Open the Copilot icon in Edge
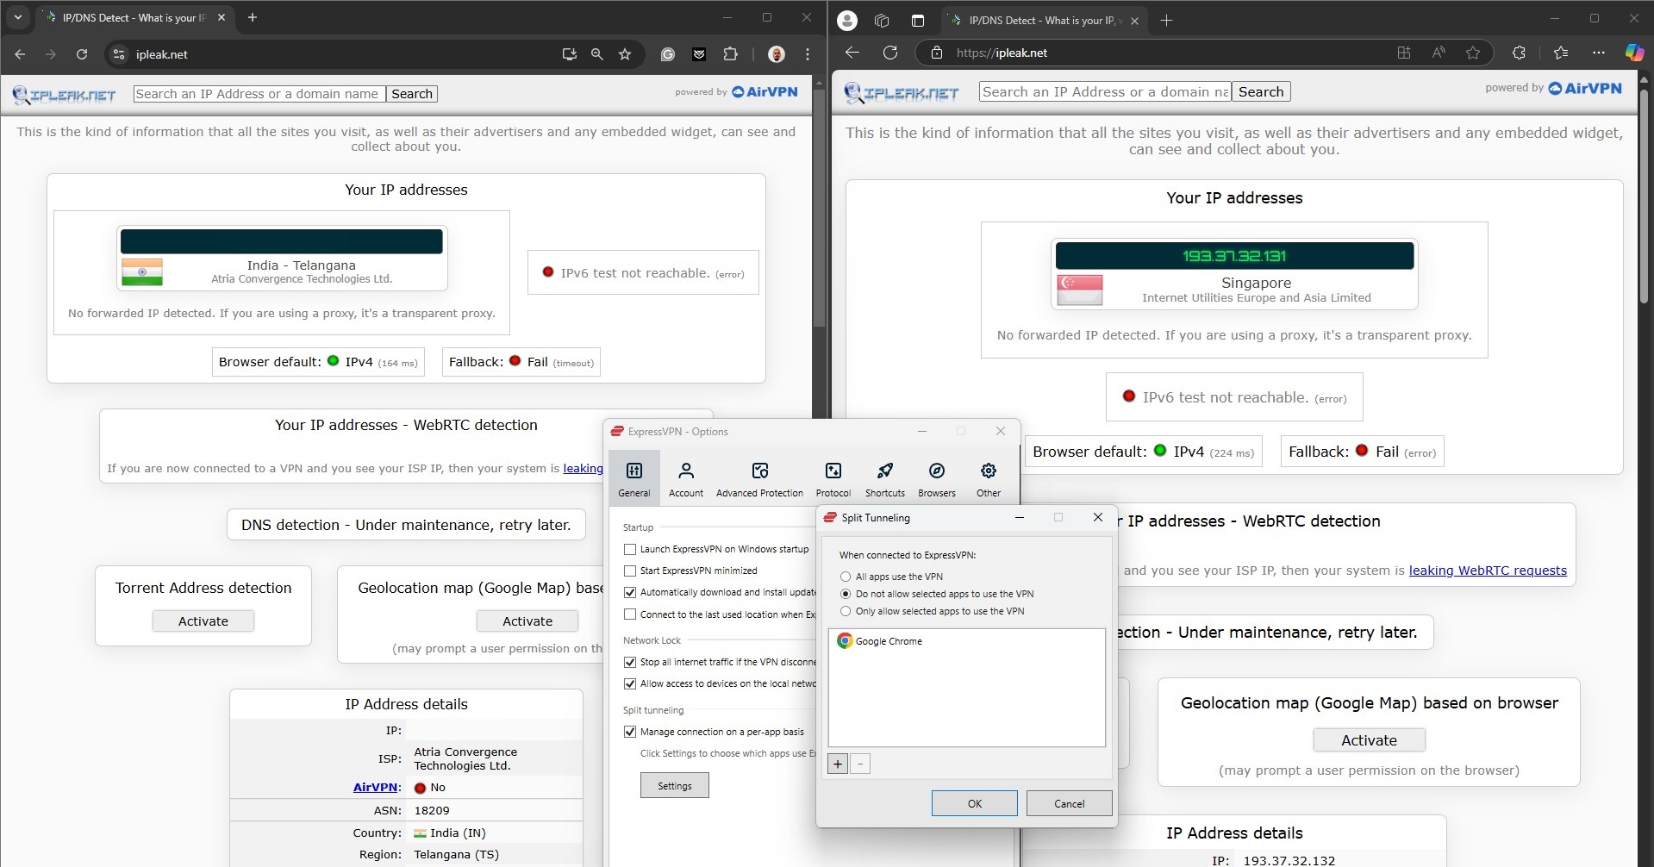The width and height of the screenshot is (1654, 867). 1634,53
